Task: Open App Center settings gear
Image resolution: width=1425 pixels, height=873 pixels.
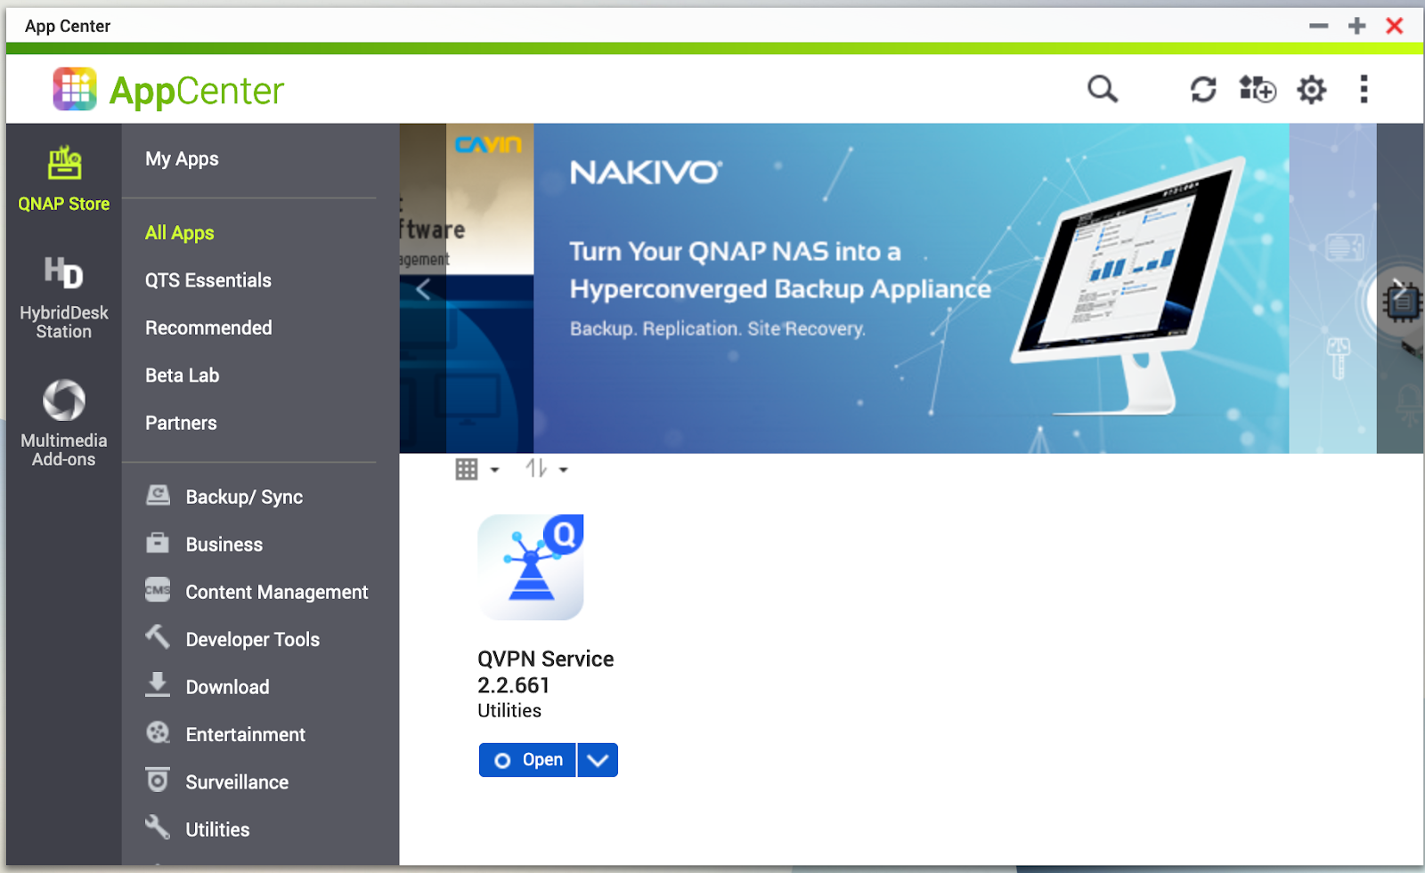Action: pos(1311,89)
